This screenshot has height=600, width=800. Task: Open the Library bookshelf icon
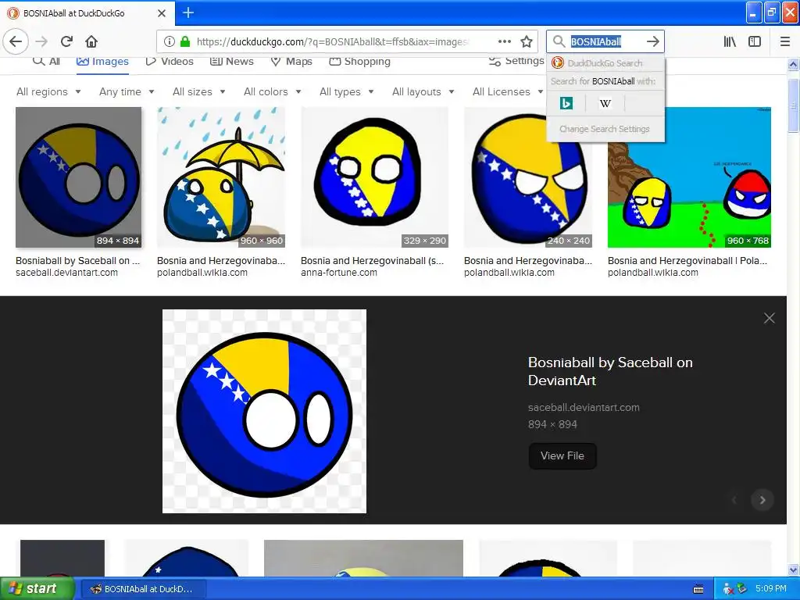click(730, 41)
